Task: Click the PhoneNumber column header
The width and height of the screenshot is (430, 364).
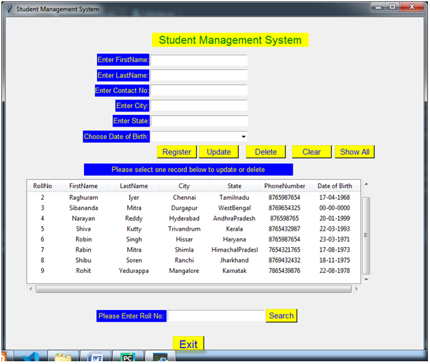Action: click(x=284, y=186)
